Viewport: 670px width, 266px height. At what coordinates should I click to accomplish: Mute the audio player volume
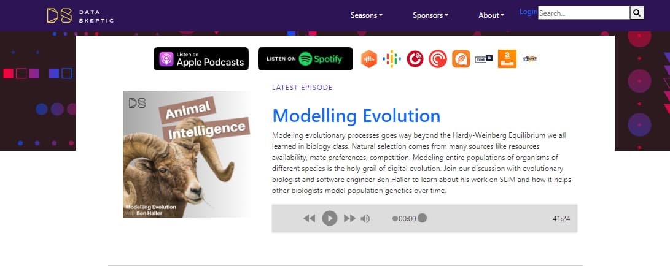click(365, 219)
